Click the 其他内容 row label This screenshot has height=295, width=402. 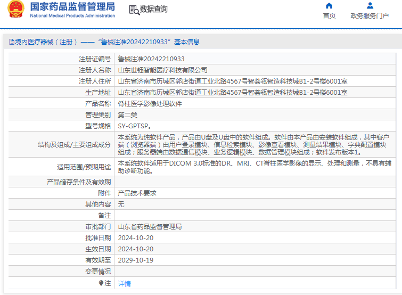[x=98, y=204]
